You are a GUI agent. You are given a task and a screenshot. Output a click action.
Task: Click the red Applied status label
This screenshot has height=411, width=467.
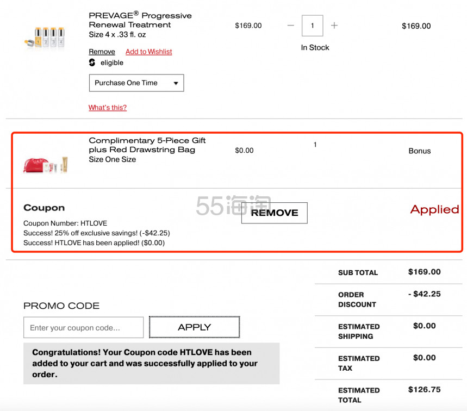click(x=434, y=210)
